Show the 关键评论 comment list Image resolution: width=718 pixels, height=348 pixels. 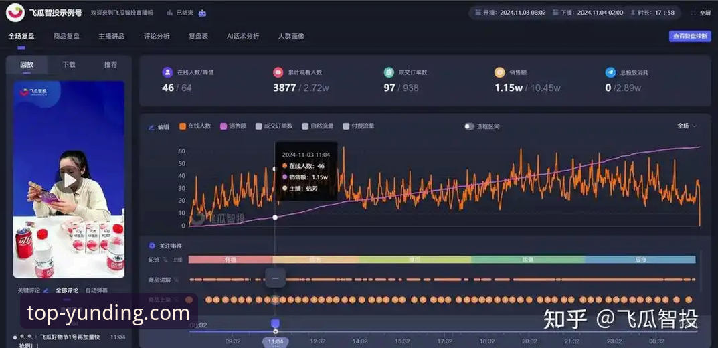29,290
